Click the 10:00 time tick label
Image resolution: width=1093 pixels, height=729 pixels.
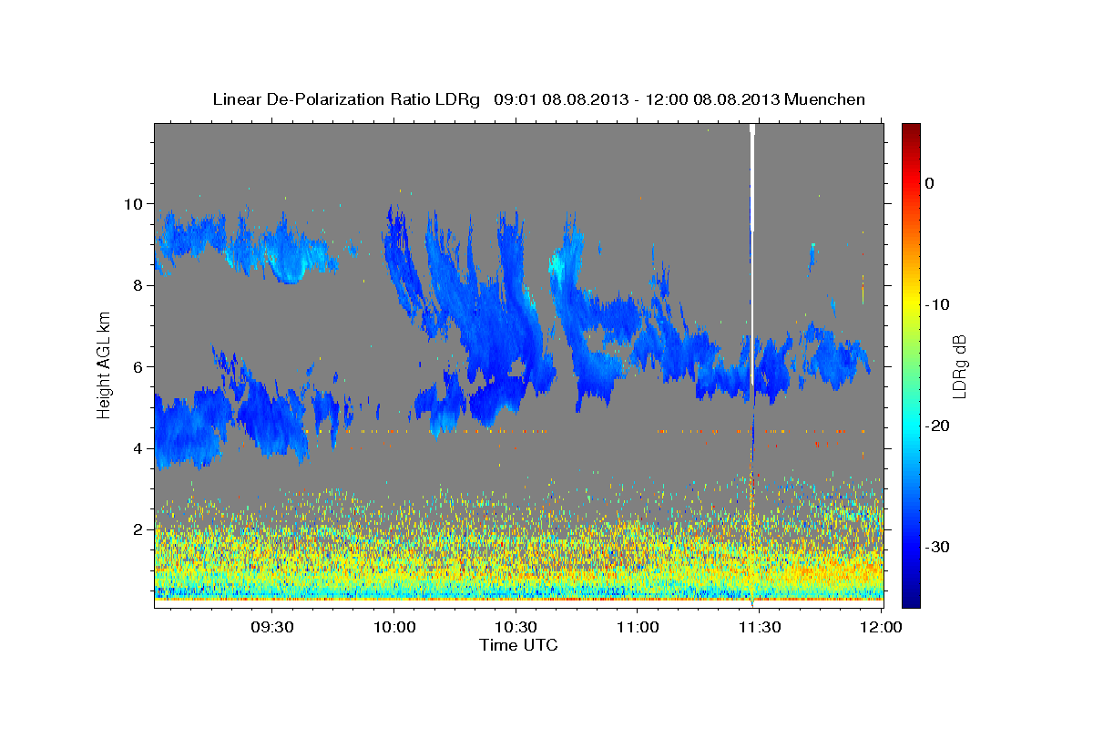pyautogui.click(x=394, y=627)
